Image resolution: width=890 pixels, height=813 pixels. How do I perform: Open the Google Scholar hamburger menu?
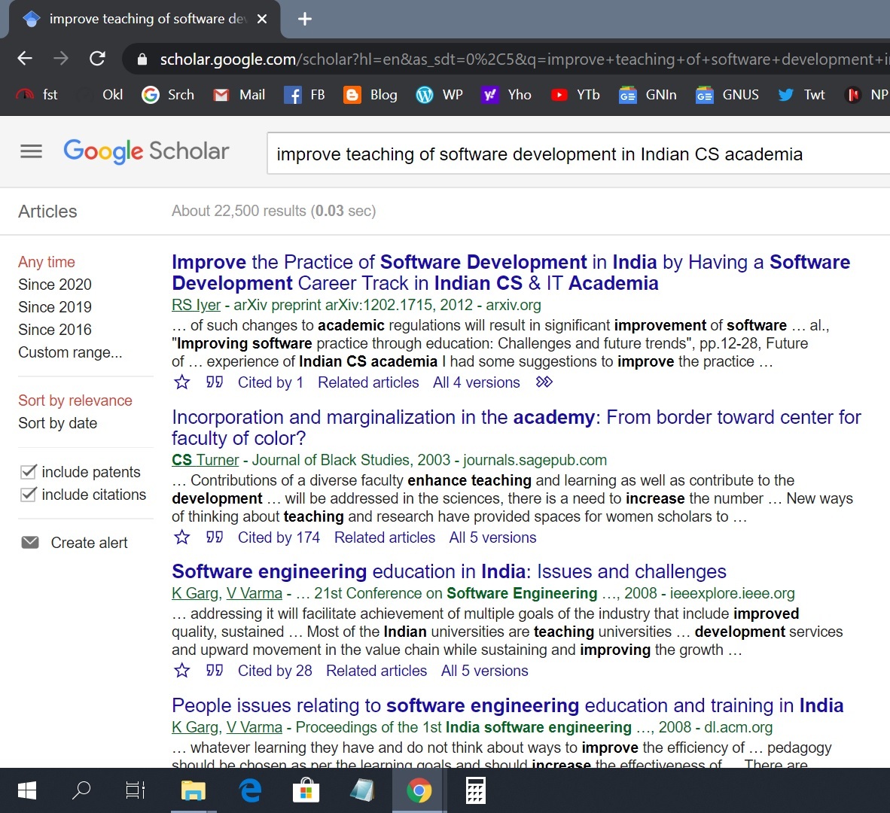(x=31, y=151)
